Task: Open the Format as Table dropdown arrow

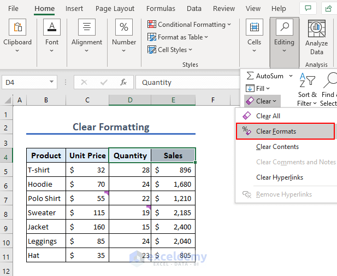Action: pos(206,37)
